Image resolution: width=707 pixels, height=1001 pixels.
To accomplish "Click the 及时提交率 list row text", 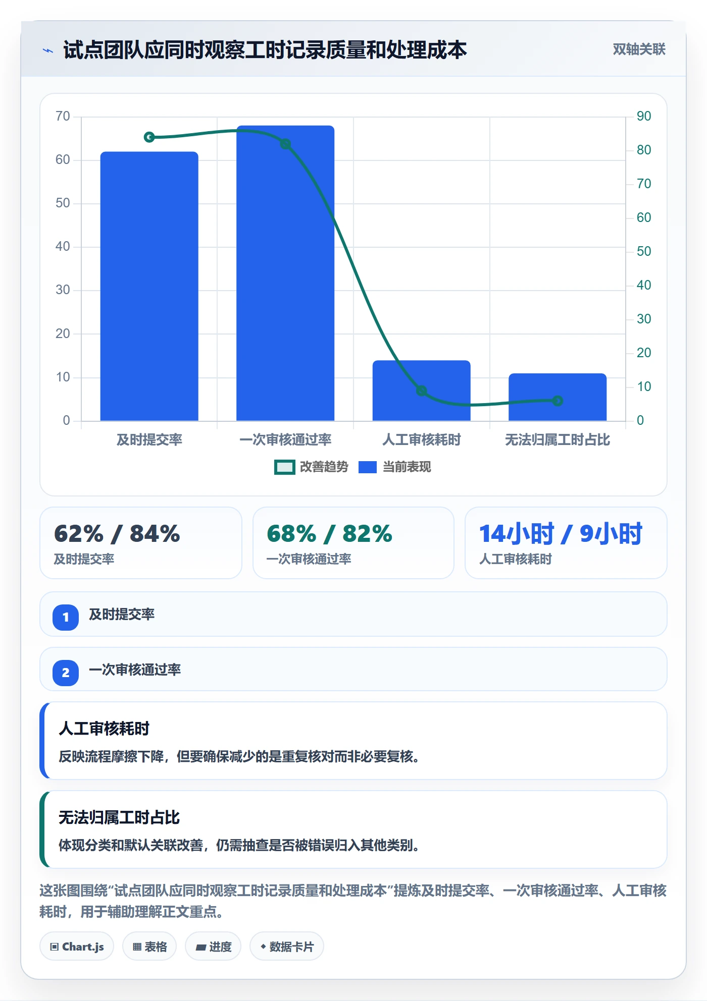I will (122, 615).
